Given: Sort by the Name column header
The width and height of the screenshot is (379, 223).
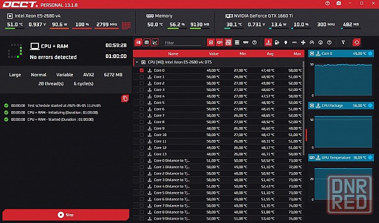Looking at the screenshot, I should click(173, 54).
